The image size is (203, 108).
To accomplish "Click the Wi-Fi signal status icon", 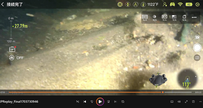I will point(180,5).
